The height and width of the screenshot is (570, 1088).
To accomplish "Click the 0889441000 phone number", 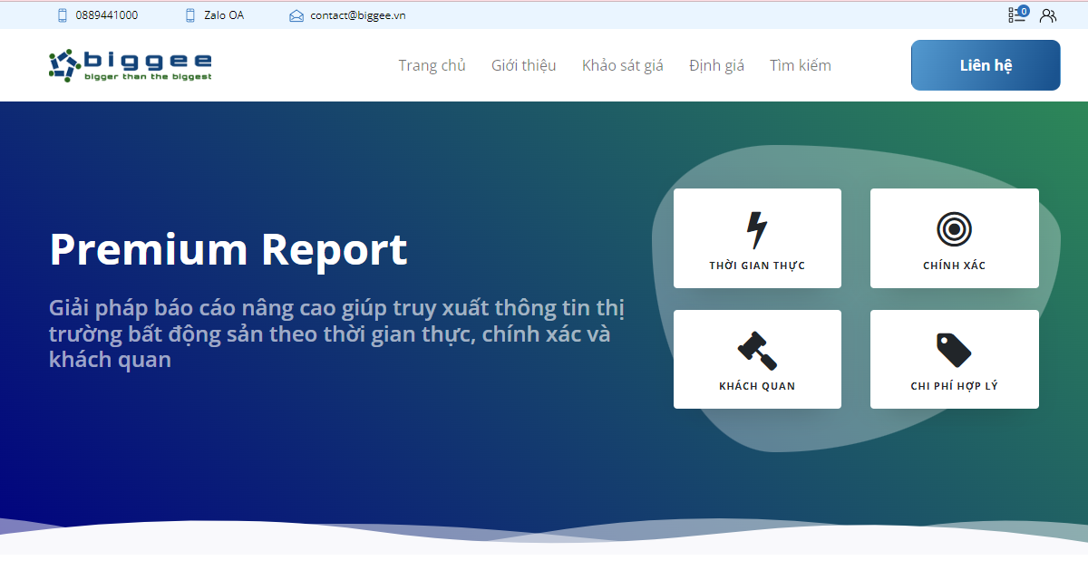I will click(x=109, y=14).
